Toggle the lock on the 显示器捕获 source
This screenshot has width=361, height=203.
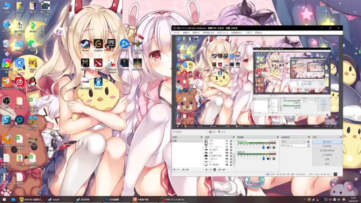231,165
